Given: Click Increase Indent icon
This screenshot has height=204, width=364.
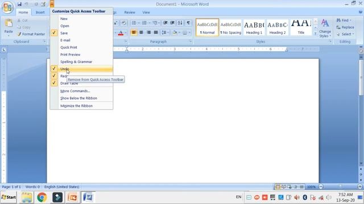Looking at the screenshot, I should click(x=172, y=23).
